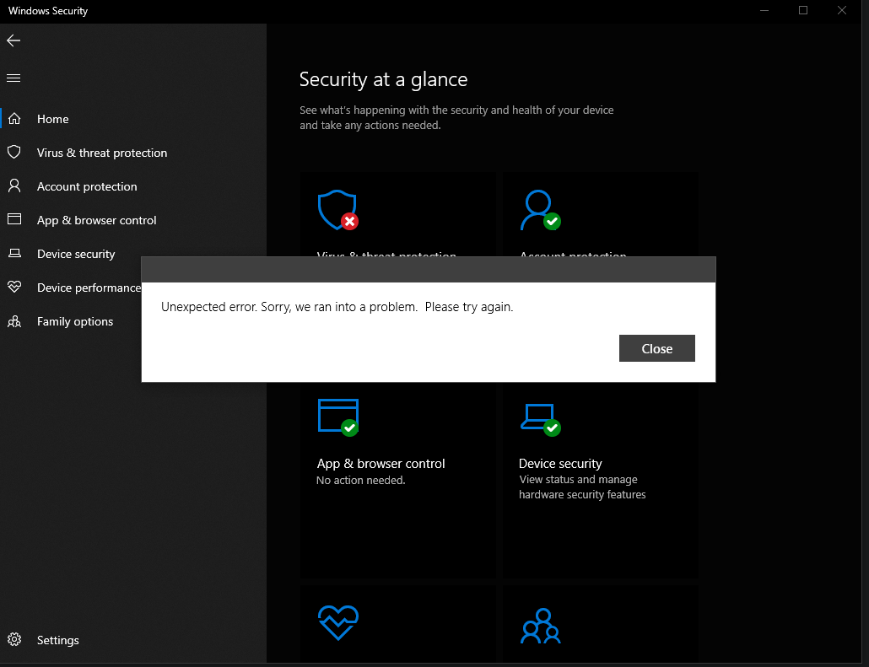
Task: Click the Device performance heart icon in sidebar
Action: (x=14, y=287)
